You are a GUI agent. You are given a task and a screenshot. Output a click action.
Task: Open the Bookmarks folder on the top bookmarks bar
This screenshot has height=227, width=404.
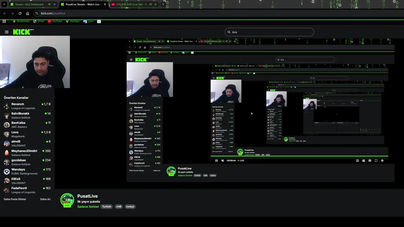point(21,21)
